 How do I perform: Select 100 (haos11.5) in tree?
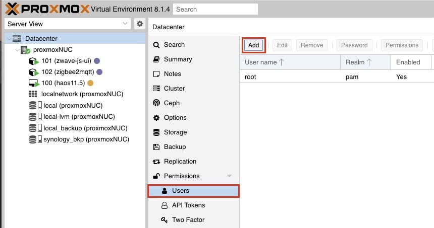click(x=63, y=83)
